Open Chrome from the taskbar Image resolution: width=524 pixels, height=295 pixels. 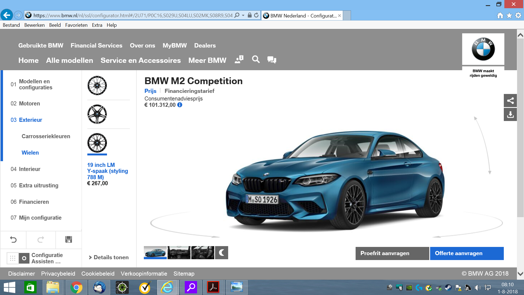(x=76, y=287)
